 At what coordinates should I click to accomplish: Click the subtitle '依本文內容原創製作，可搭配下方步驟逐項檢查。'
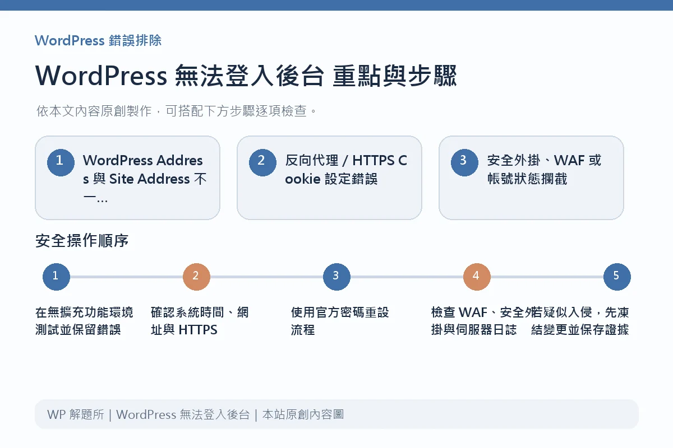tap(177, 111)
